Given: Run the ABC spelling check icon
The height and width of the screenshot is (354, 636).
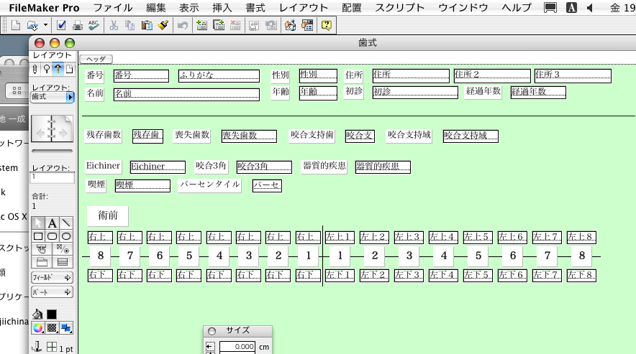Looking at the screenshot, I should (94, 26).
